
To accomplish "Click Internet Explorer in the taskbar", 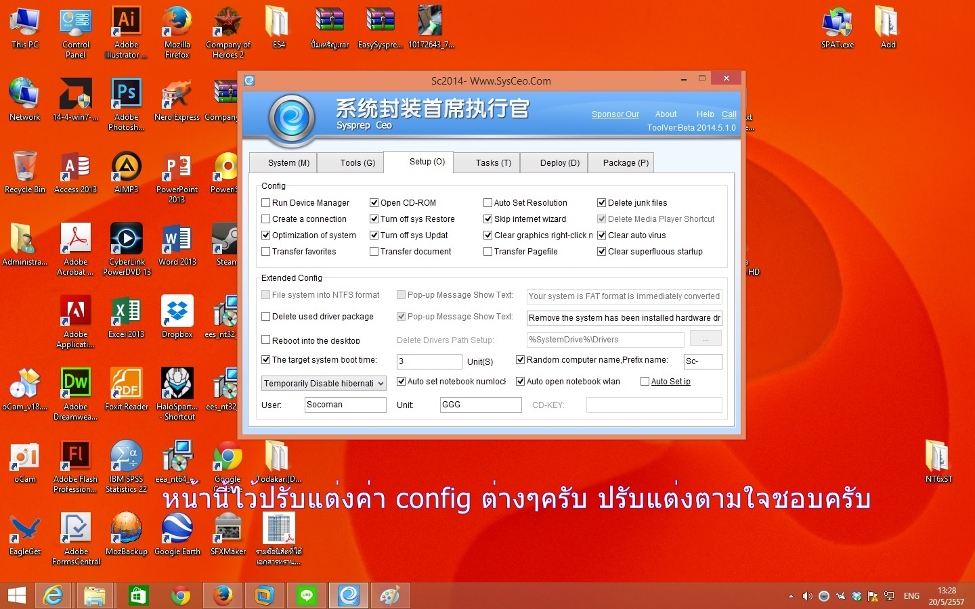I will (53, 595).
